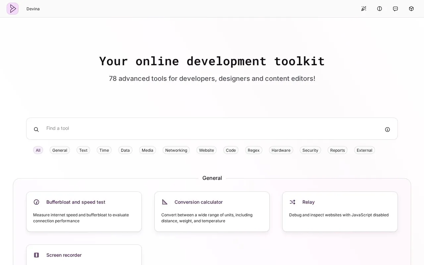The image size is (424, 265).
Task: Click the cube package icon in header
Action: [x=411, y=9]
